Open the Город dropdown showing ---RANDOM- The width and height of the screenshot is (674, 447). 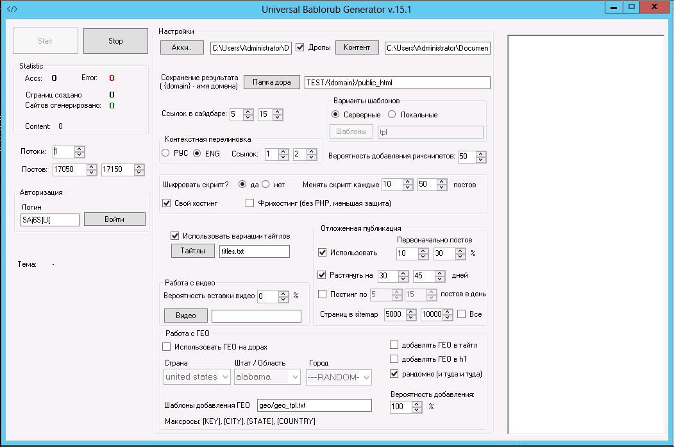[x=339, y=377]
